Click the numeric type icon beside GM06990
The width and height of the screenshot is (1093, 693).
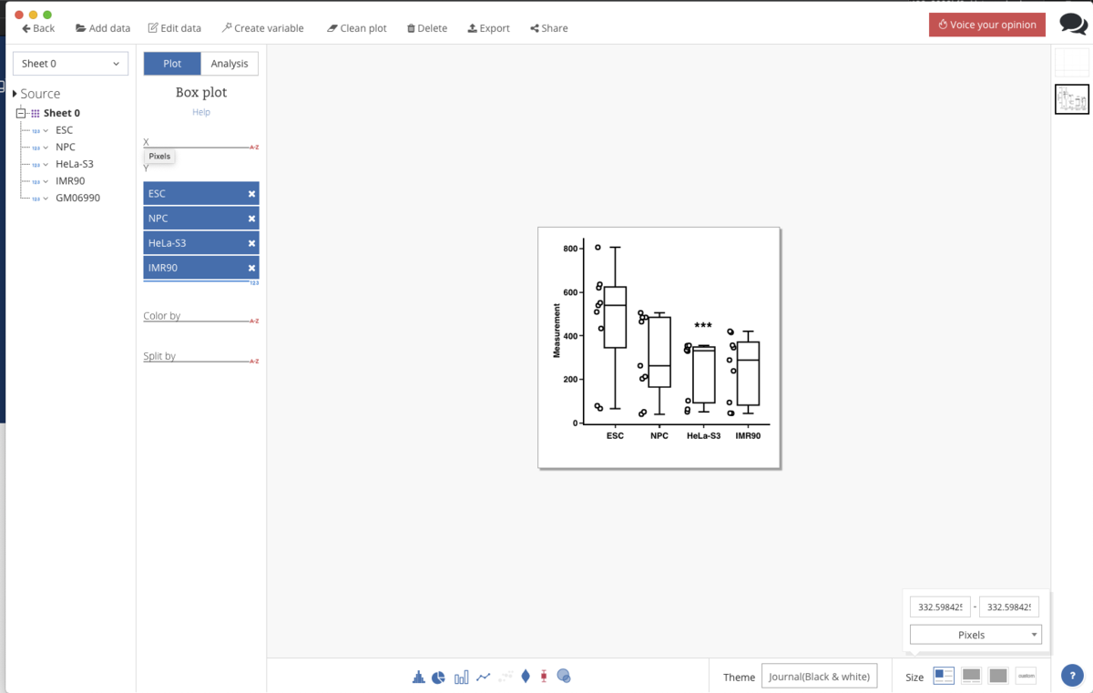tap(36, 199)
